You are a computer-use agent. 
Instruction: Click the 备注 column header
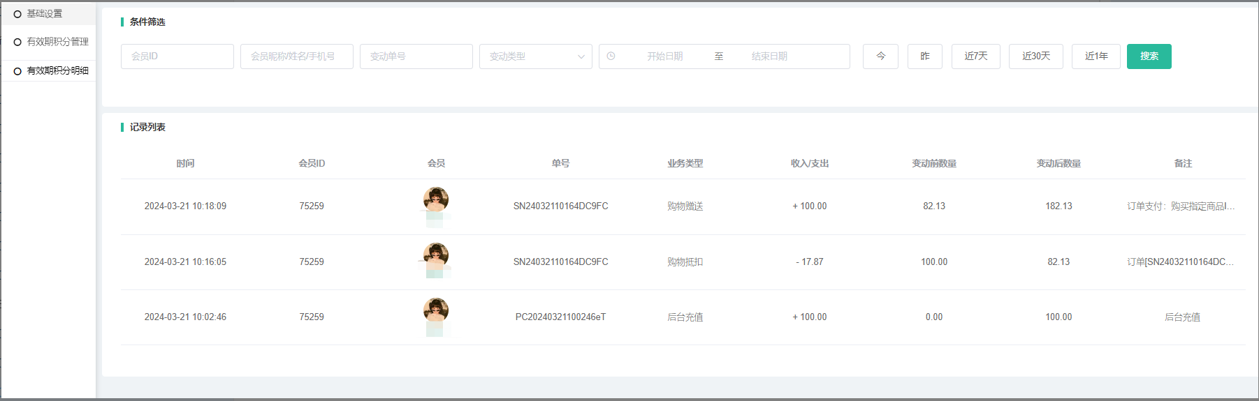1183,163
